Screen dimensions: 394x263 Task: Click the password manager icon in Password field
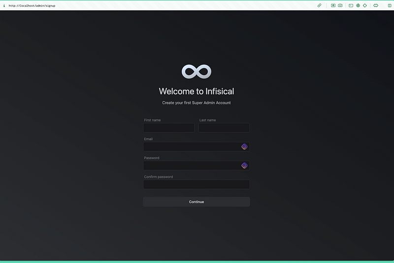244,166
